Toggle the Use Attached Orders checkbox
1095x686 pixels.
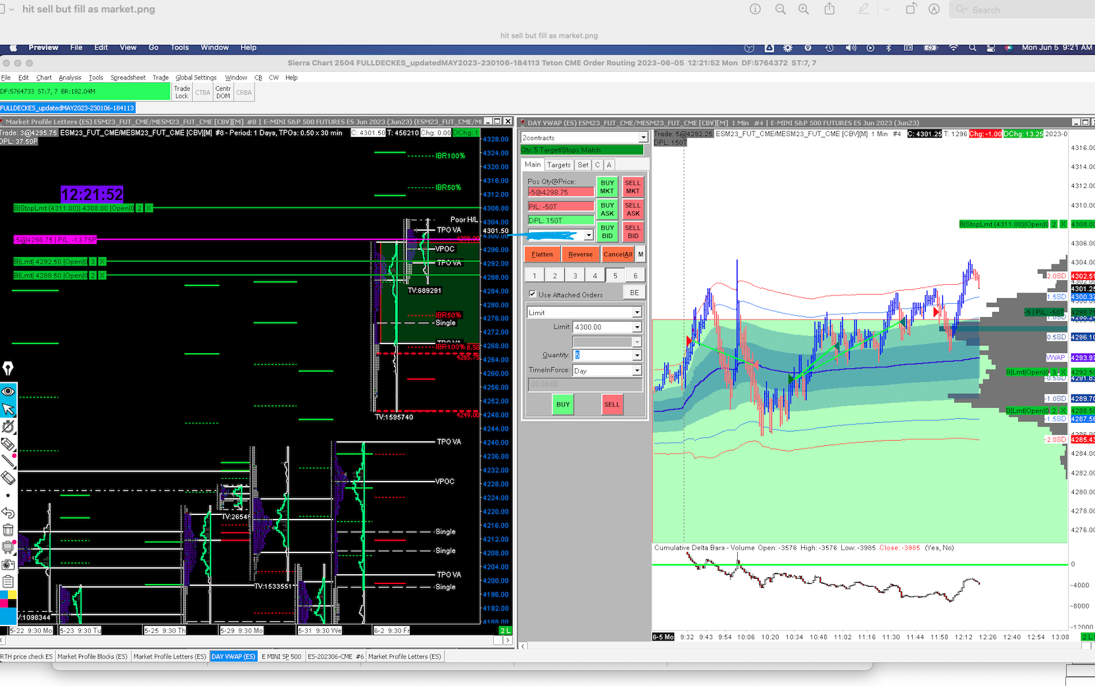(x=533, y=294)
